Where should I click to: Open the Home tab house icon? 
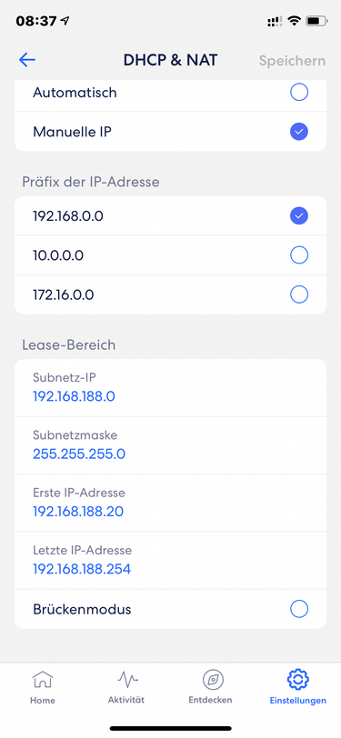[x=43, y=679]
